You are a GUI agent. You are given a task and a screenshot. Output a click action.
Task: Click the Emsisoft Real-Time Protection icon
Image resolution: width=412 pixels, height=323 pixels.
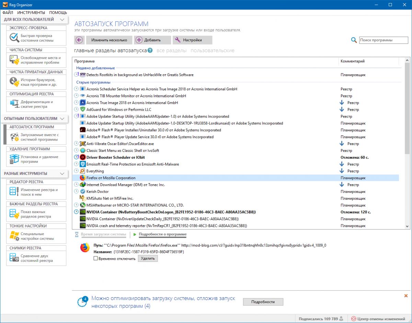point(82,164)
